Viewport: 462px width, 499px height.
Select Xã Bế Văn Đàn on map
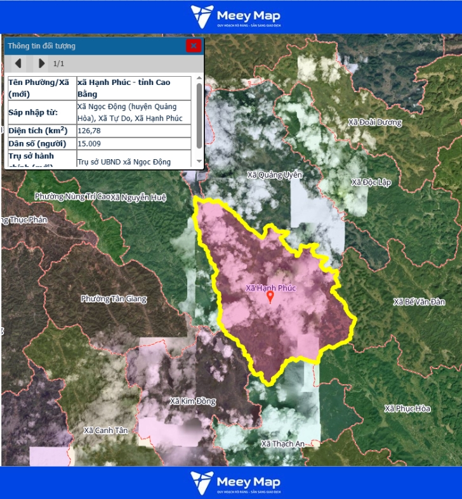point(419,302)
